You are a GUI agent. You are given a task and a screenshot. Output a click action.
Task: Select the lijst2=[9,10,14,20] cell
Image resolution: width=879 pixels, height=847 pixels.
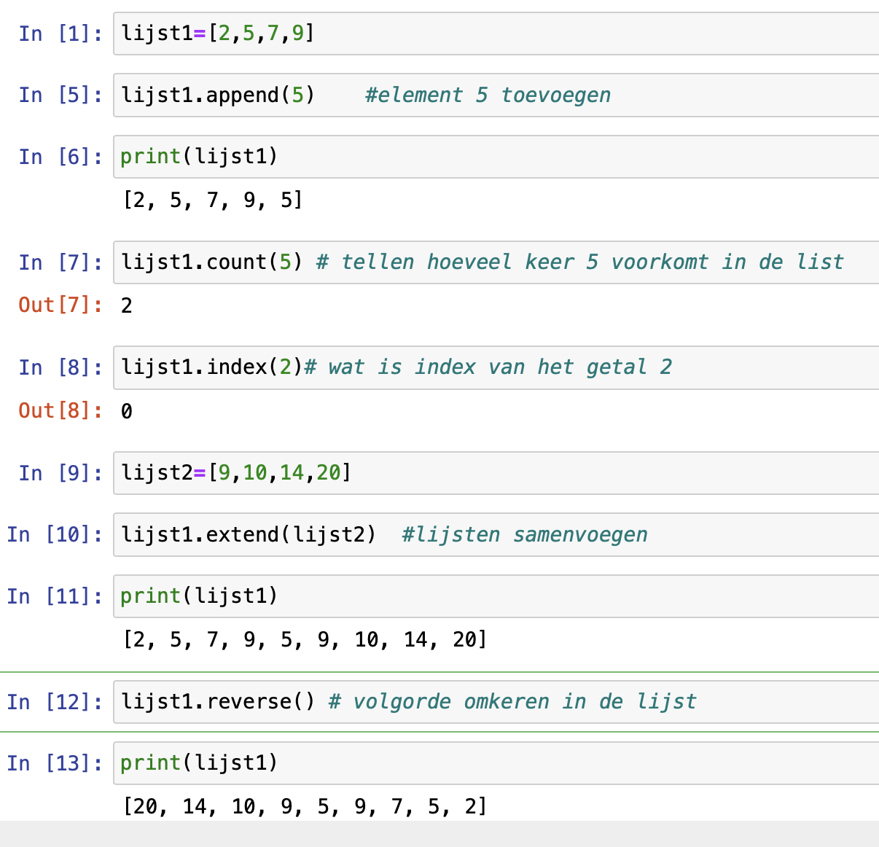[x=496, y=473]
